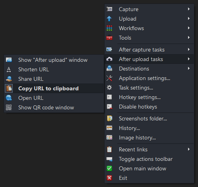The image size is (198, 187).
Task: Toggle Show QR code window option
Action: [54, 107]
